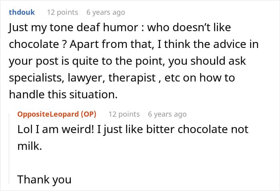Image resolution: width=280 pixels, height=191 pixels.
Task: Open the "6 years ago" timestamp on OppositeLeopard's reply
Action: point(167,114)
